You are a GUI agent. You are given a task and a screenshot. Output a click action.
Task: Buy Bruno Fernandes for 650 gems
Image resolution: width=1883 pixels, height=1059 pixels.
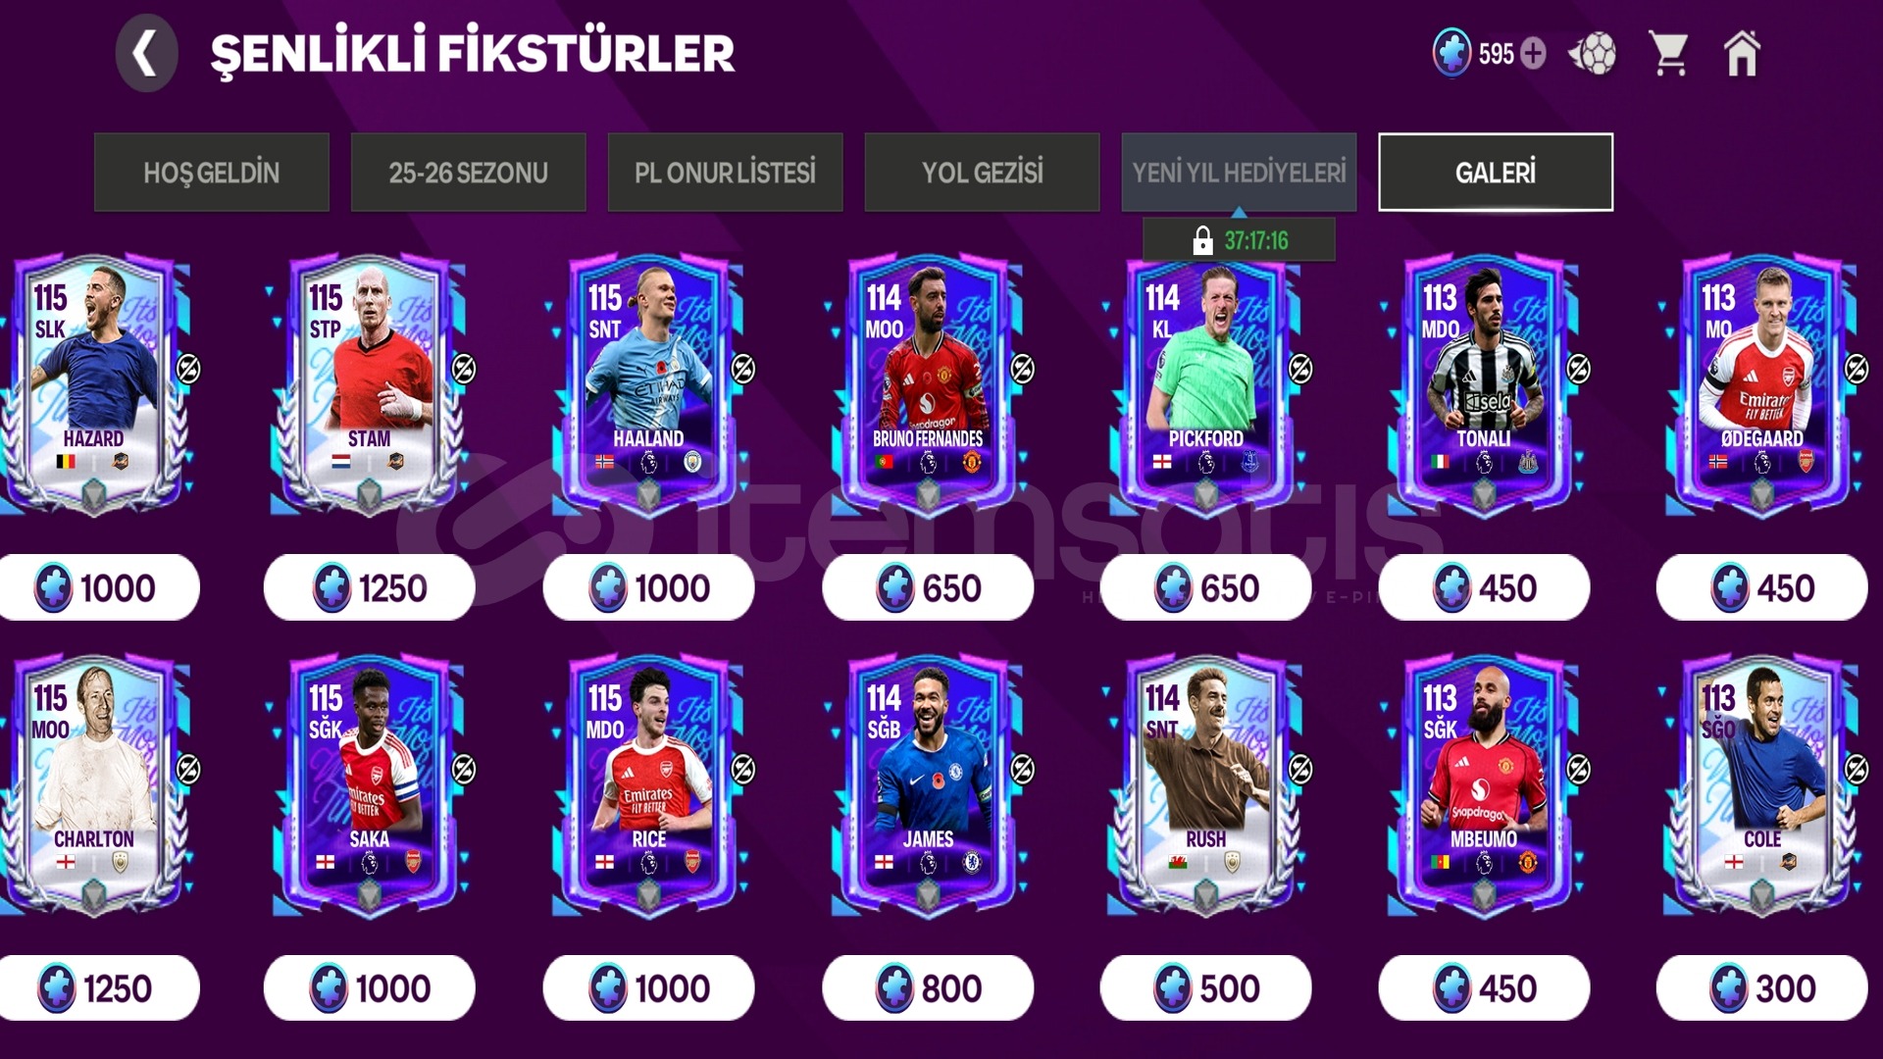coord(928,587)
